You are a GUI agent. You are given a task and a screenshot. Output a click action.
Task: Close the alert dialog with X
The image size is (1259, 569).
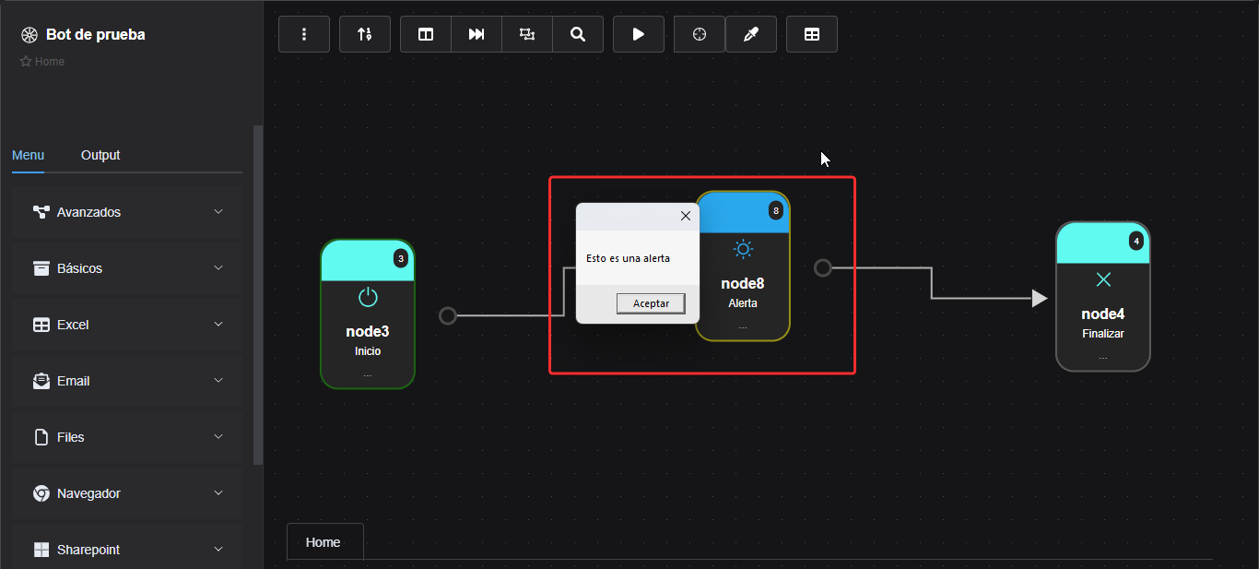click(x=685, y=216)
